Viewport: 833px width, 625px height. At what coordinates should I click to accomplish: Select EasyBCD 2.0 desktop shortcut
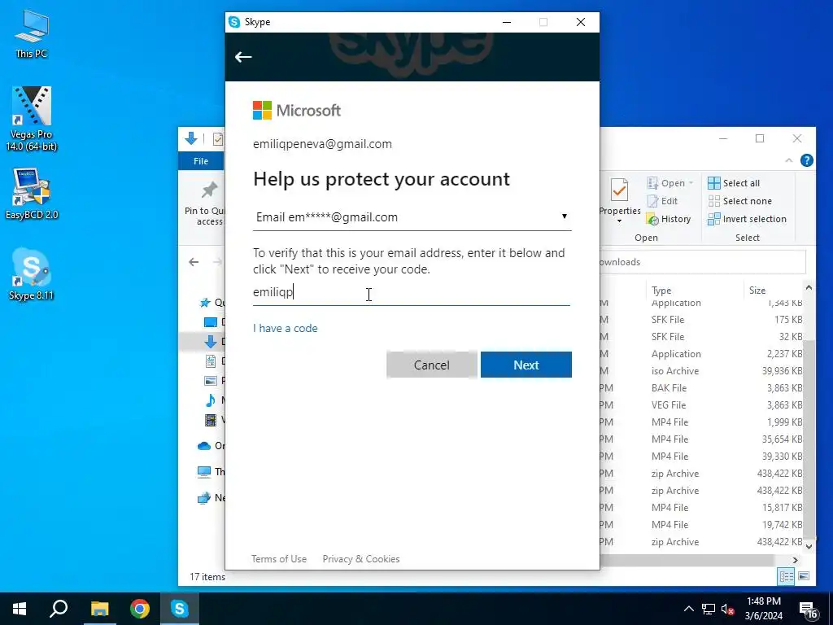coord(32,194)
